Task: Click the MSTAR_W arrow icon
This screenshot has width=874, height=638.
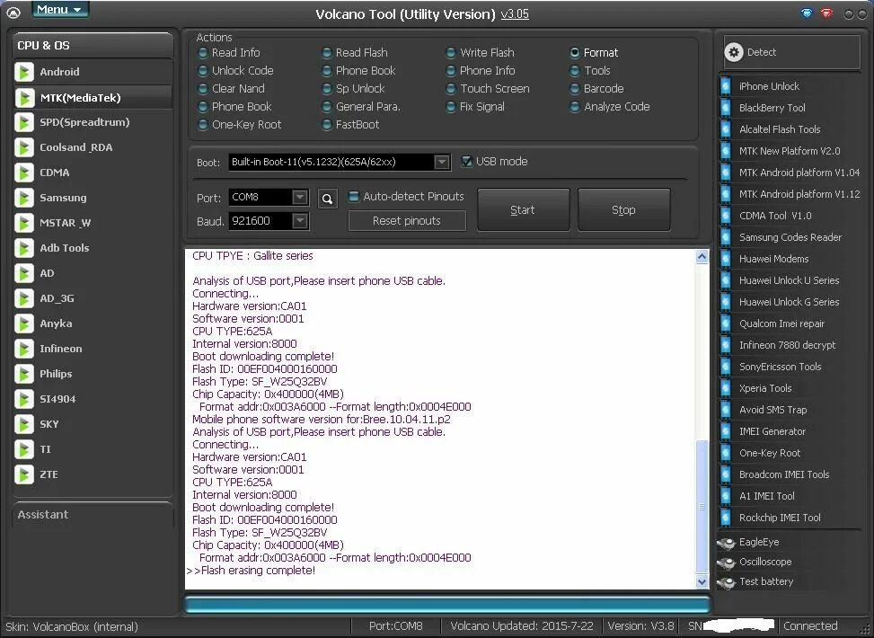Action: tap(24, 223)
